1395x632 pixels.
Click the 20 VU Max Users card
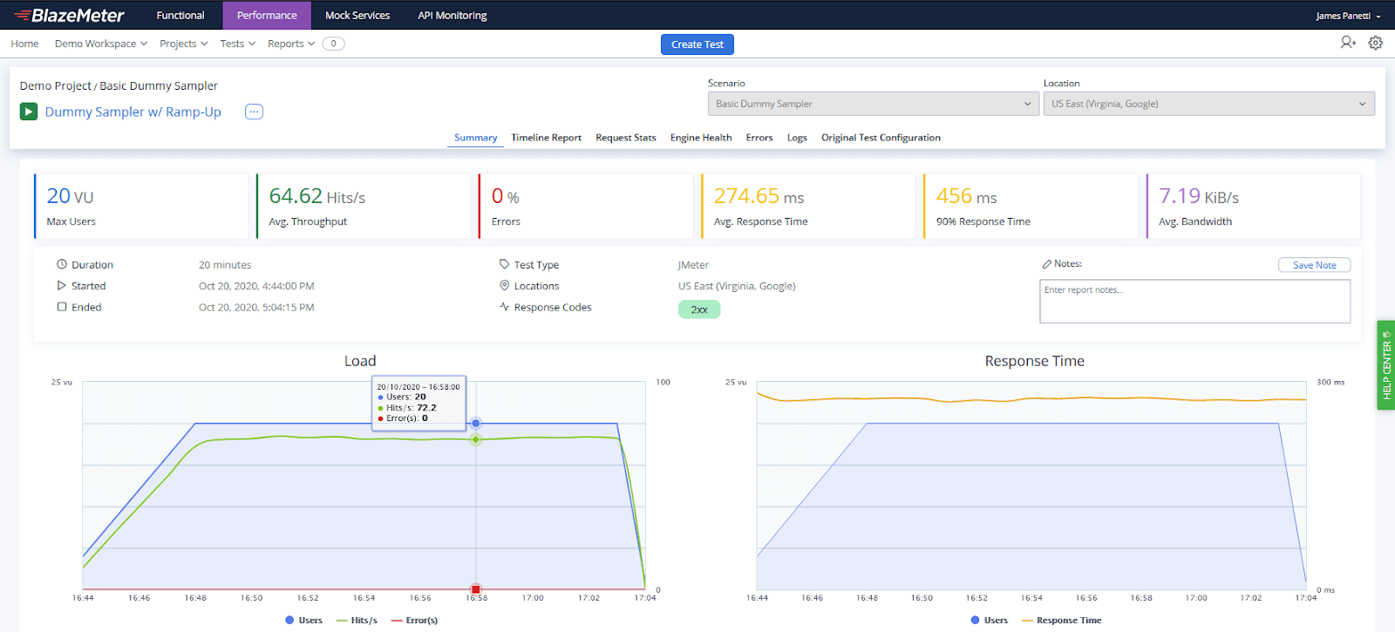coord(141,206)
